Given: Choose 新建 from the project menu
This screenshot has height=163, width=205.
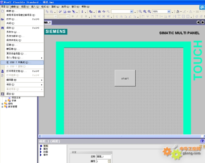Looking at the screenshot, I should pos(22,11).
